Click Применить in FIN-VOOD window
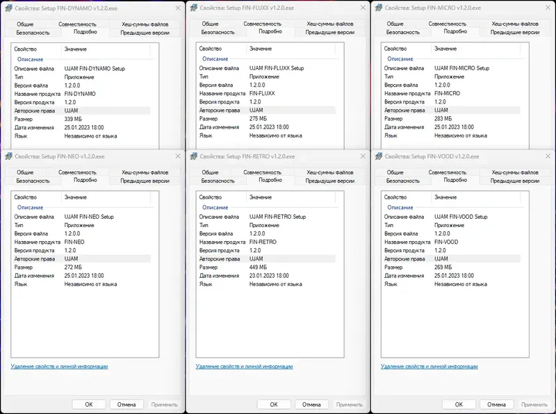556x414 pixels. click(x=534, y=404)
